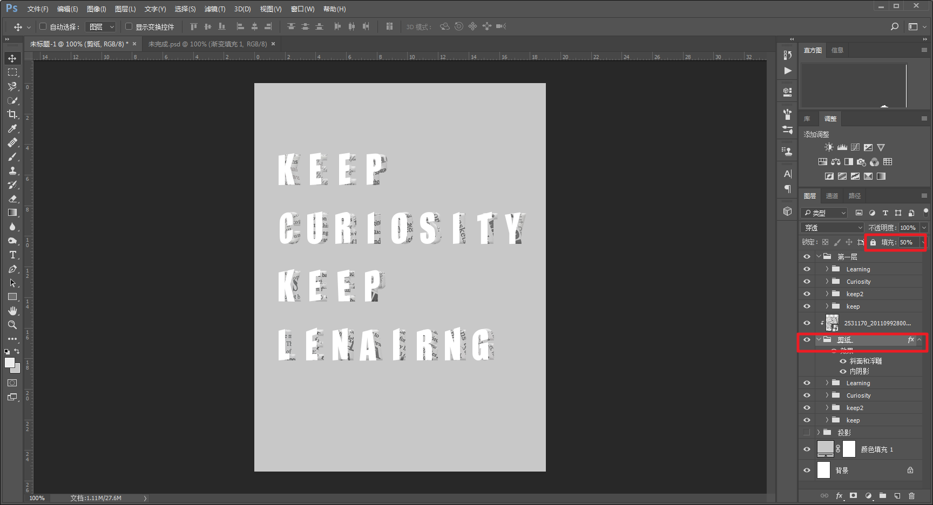Select the Lasso tool in the toolbar
This screenshot has height=505, width=933.
12,86
